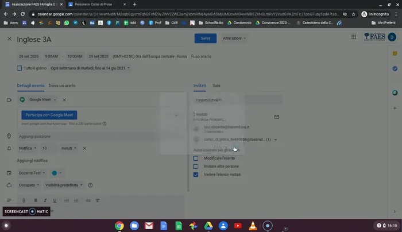
Task: Click the Salva button
Action: [x=206, y=38]
